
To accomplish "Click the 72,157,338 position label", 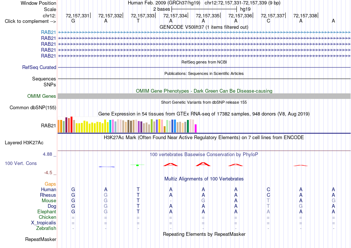I will [305, 15].
